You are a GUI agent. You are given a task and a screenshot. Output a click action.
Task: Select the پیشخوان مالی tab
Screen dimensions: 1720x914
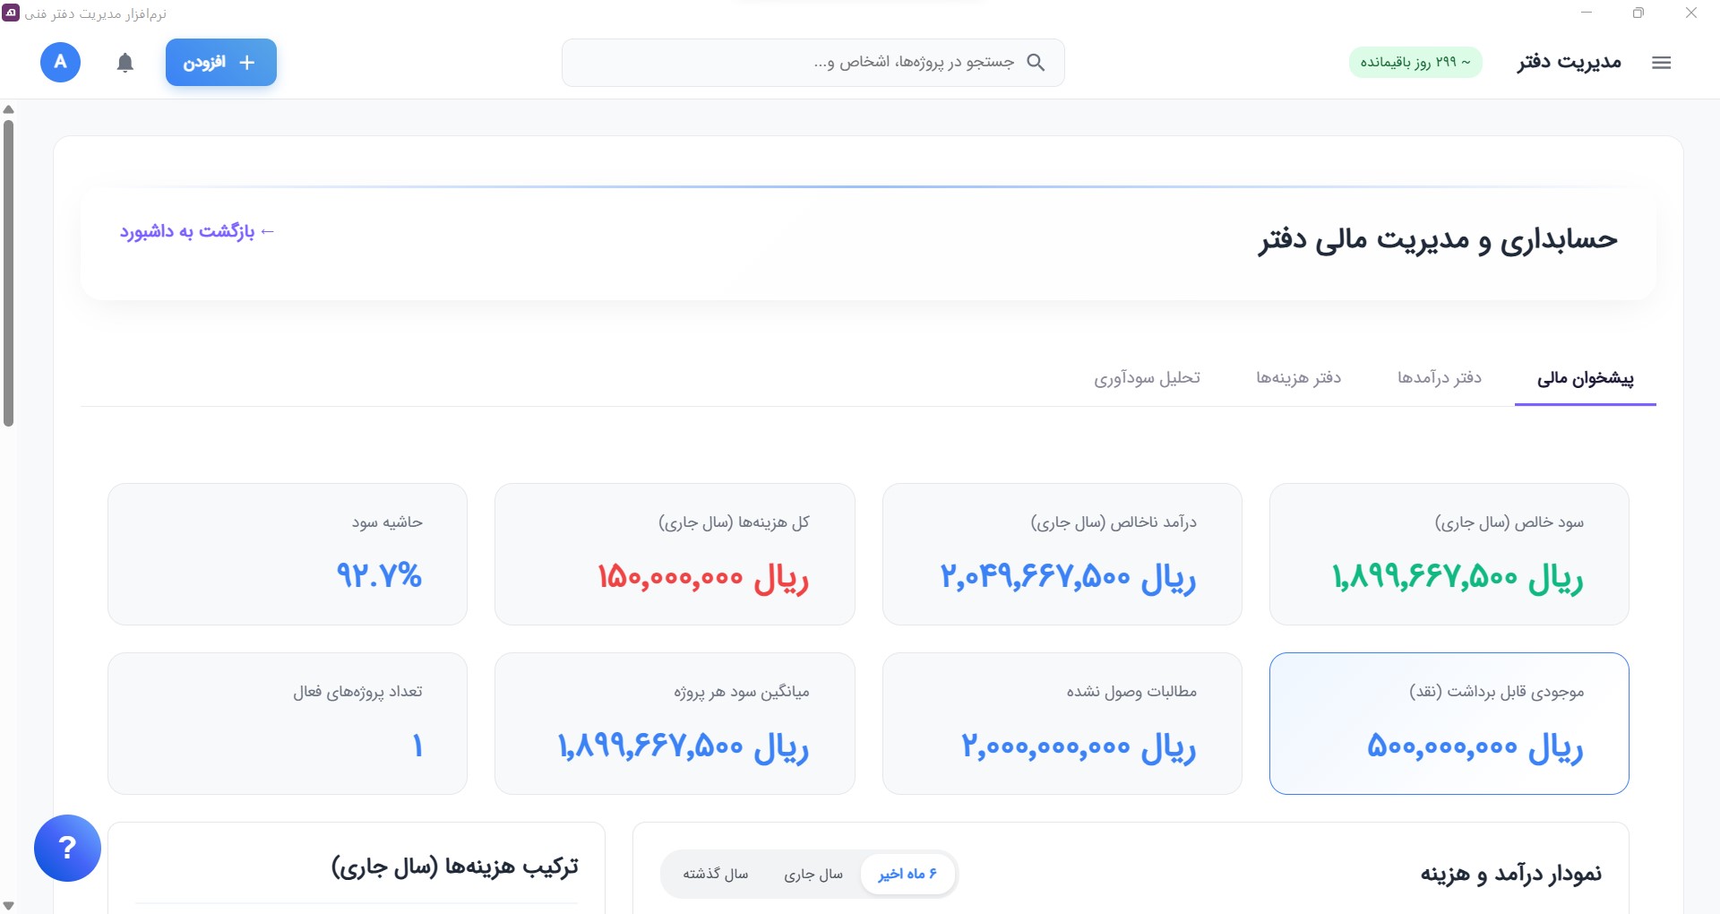(x=1586, y=379)
